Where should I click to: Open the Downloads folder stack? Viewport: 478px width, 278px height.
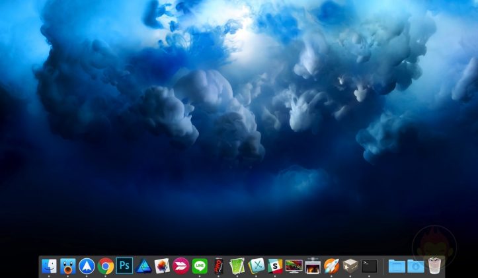point(416,266)
